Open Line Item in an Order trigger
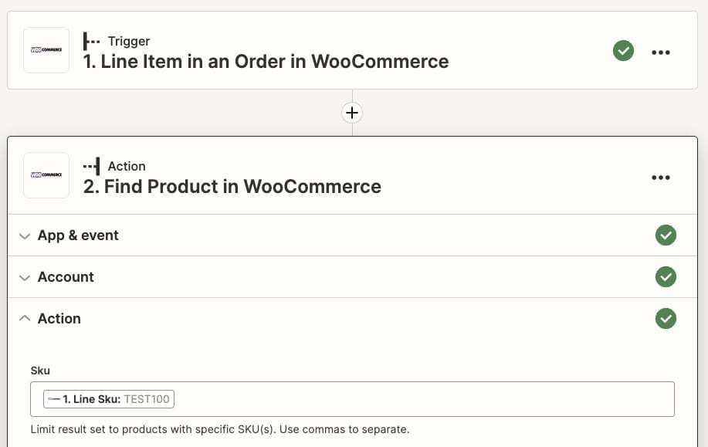The image size is (708, 447). coord(266,62)
